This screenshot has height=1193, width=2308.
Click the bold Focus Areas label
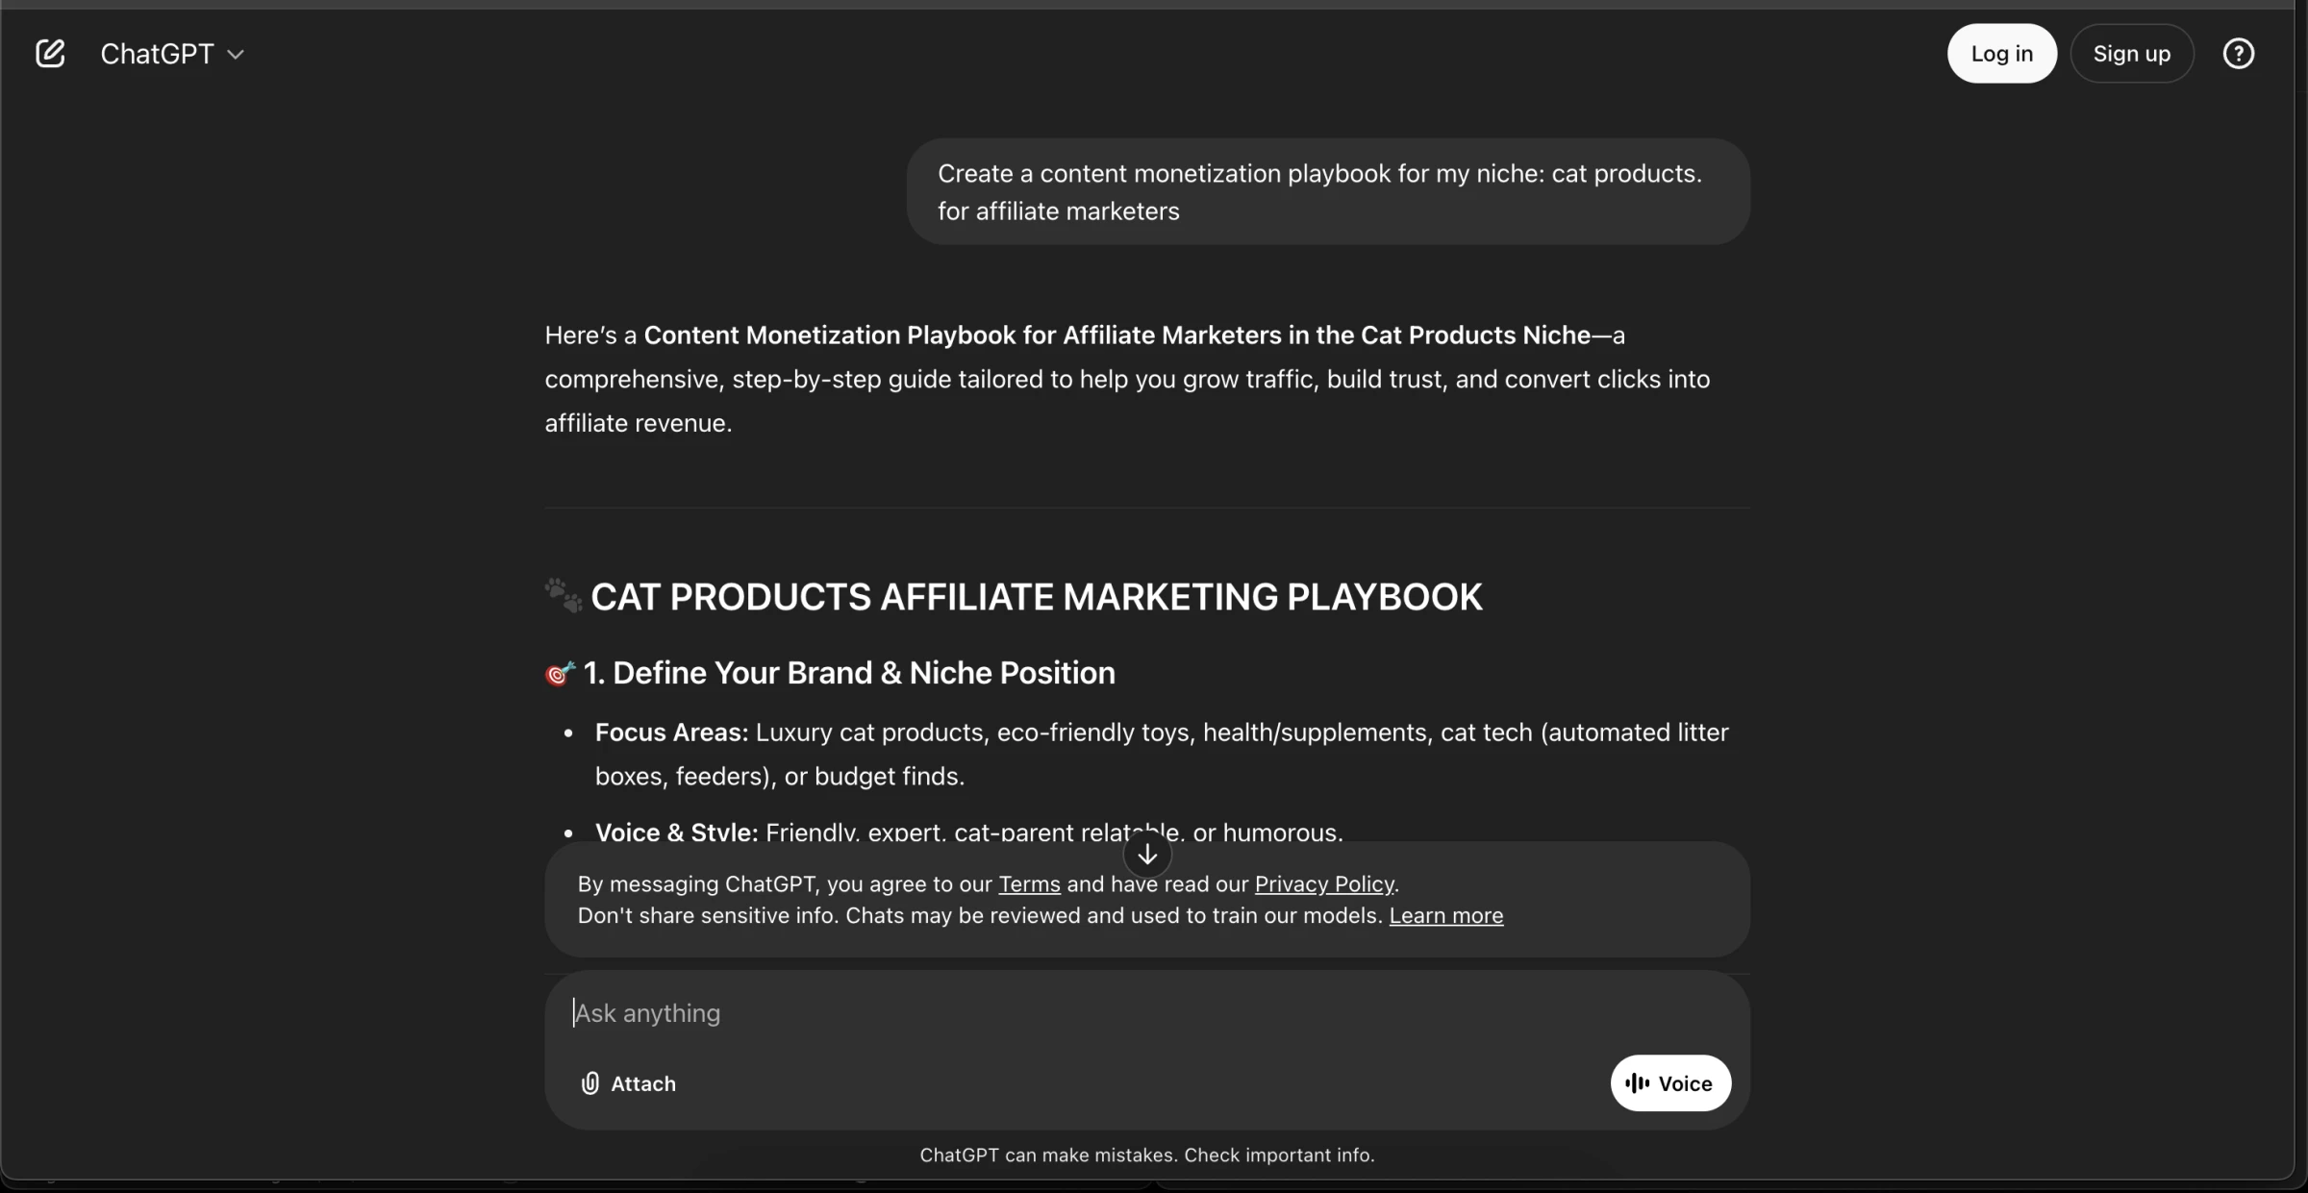[671, 733]
